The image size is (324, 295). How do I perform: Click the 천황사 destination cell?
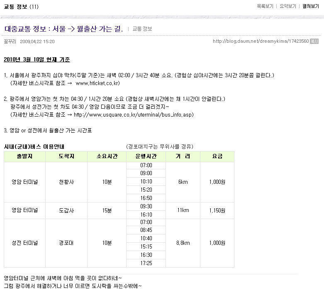click(66, 182)
